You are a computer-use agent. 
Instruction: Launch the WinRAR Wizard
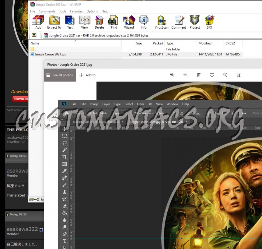[129, 22]
